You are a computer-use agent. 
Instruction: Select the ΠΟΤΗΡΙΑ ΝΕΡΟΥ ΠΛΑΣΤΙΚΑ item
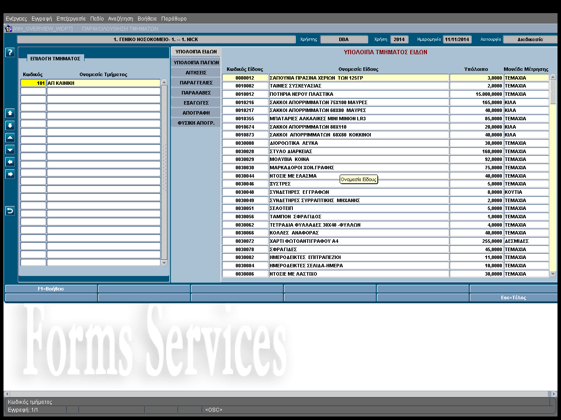coord(359,94)
